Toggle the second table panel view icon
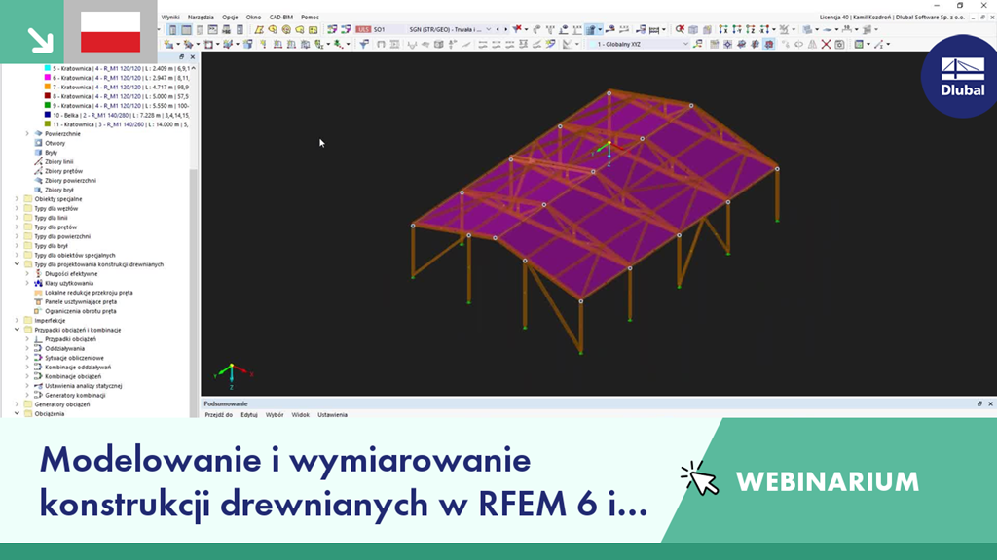The height and width of the screenshot is (560, 997). [186, 30]
